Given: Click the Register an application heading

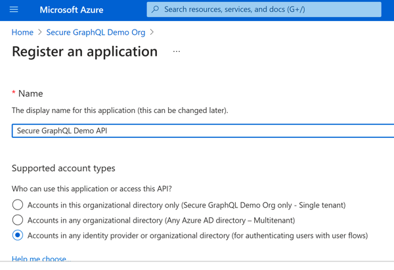Looking at the screenshot, I should coord(85,51).
